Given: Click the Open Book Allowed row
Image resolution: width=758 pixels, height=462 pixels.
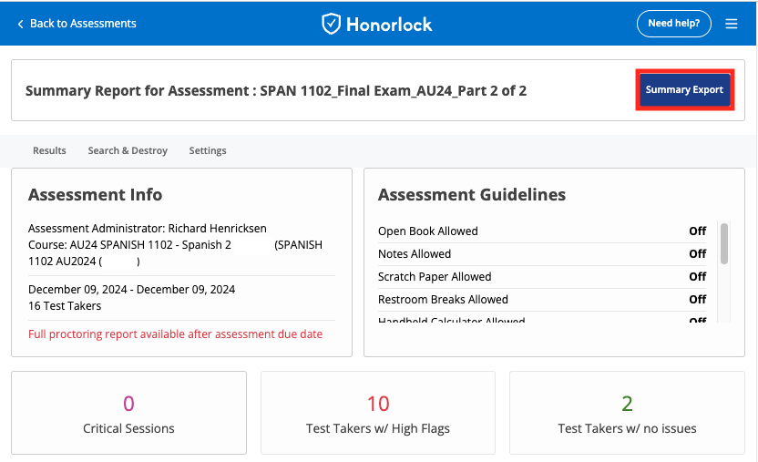Looking at the screenshot, I should pos(542,231).
